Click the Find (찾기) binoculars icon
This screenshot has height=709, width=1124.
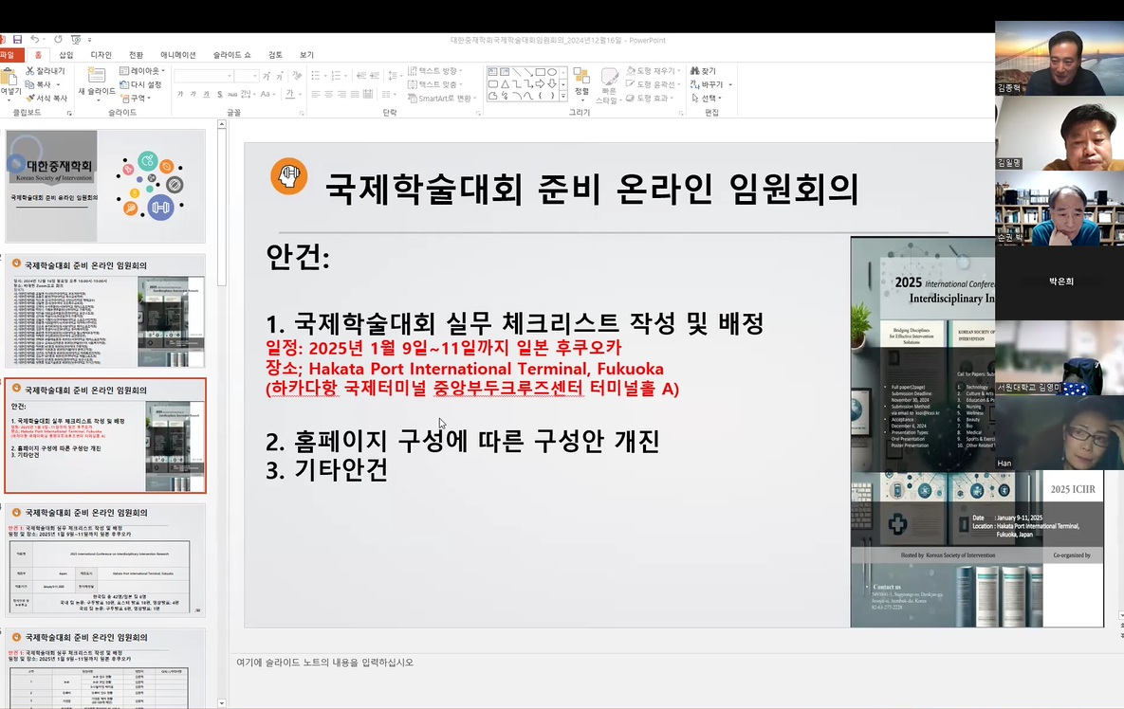[694, 71]
